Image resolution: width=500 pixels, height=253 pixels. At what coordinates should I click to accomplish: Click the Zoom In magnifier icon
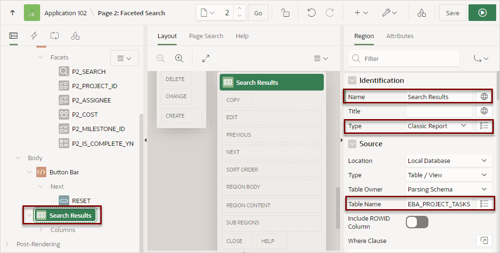[x=179, y=58]
